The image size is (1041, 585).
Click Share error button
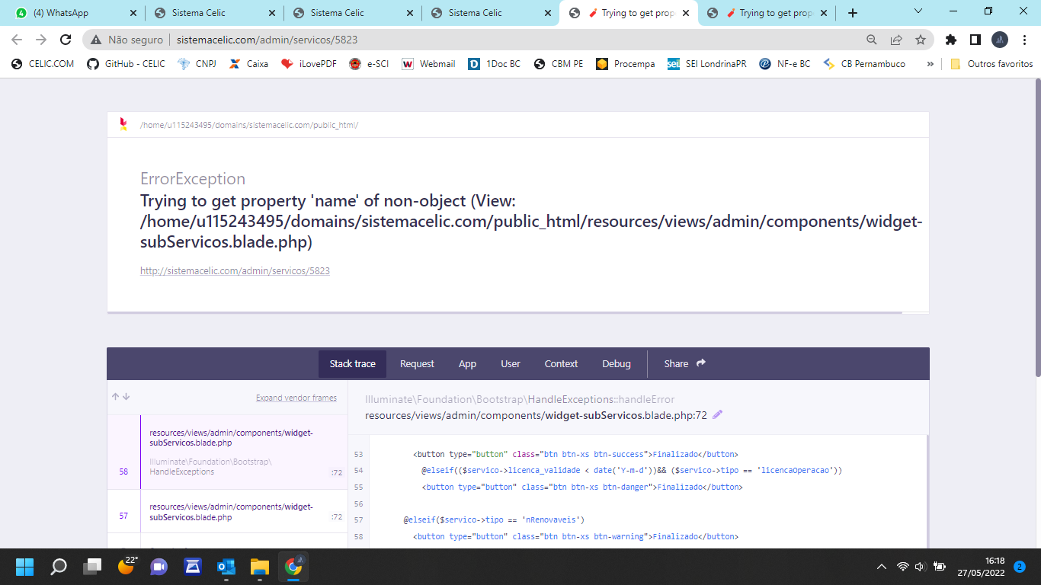point(685,364)
